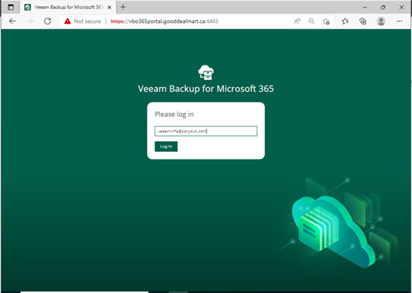Open the browser profile menu
The image size is (412, 293).
coord(381,21)
